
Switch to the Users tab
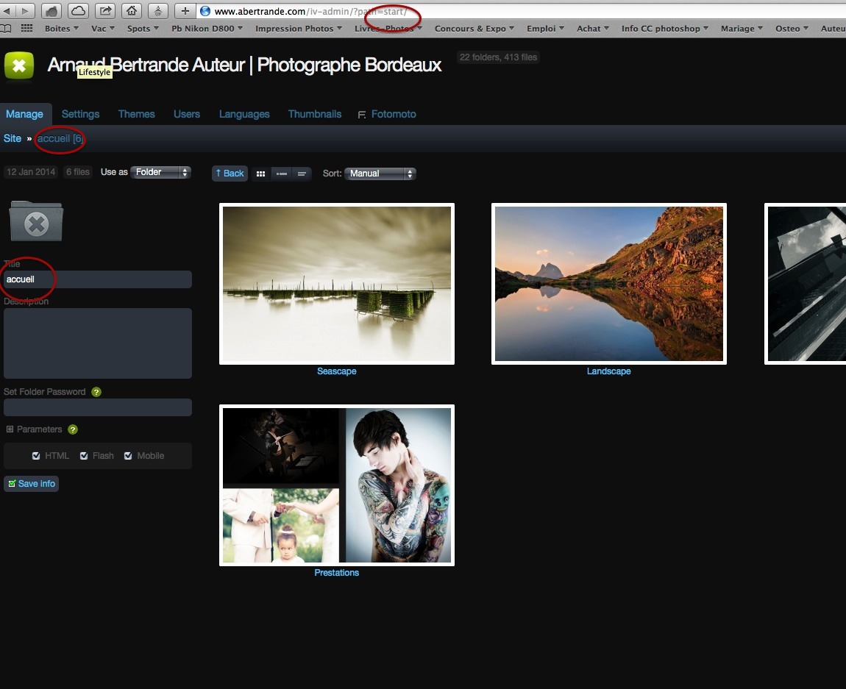187,114
